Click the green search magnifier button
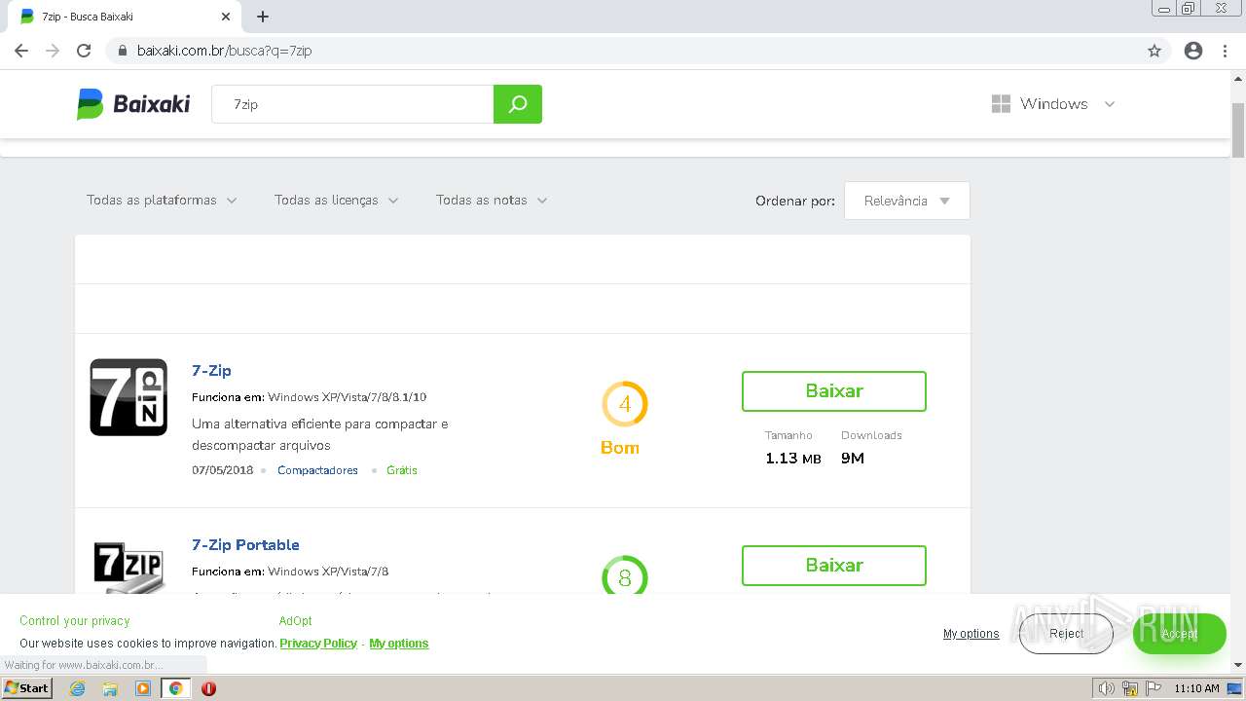This screenshot has height=701, width=1246. click(518, 104)
